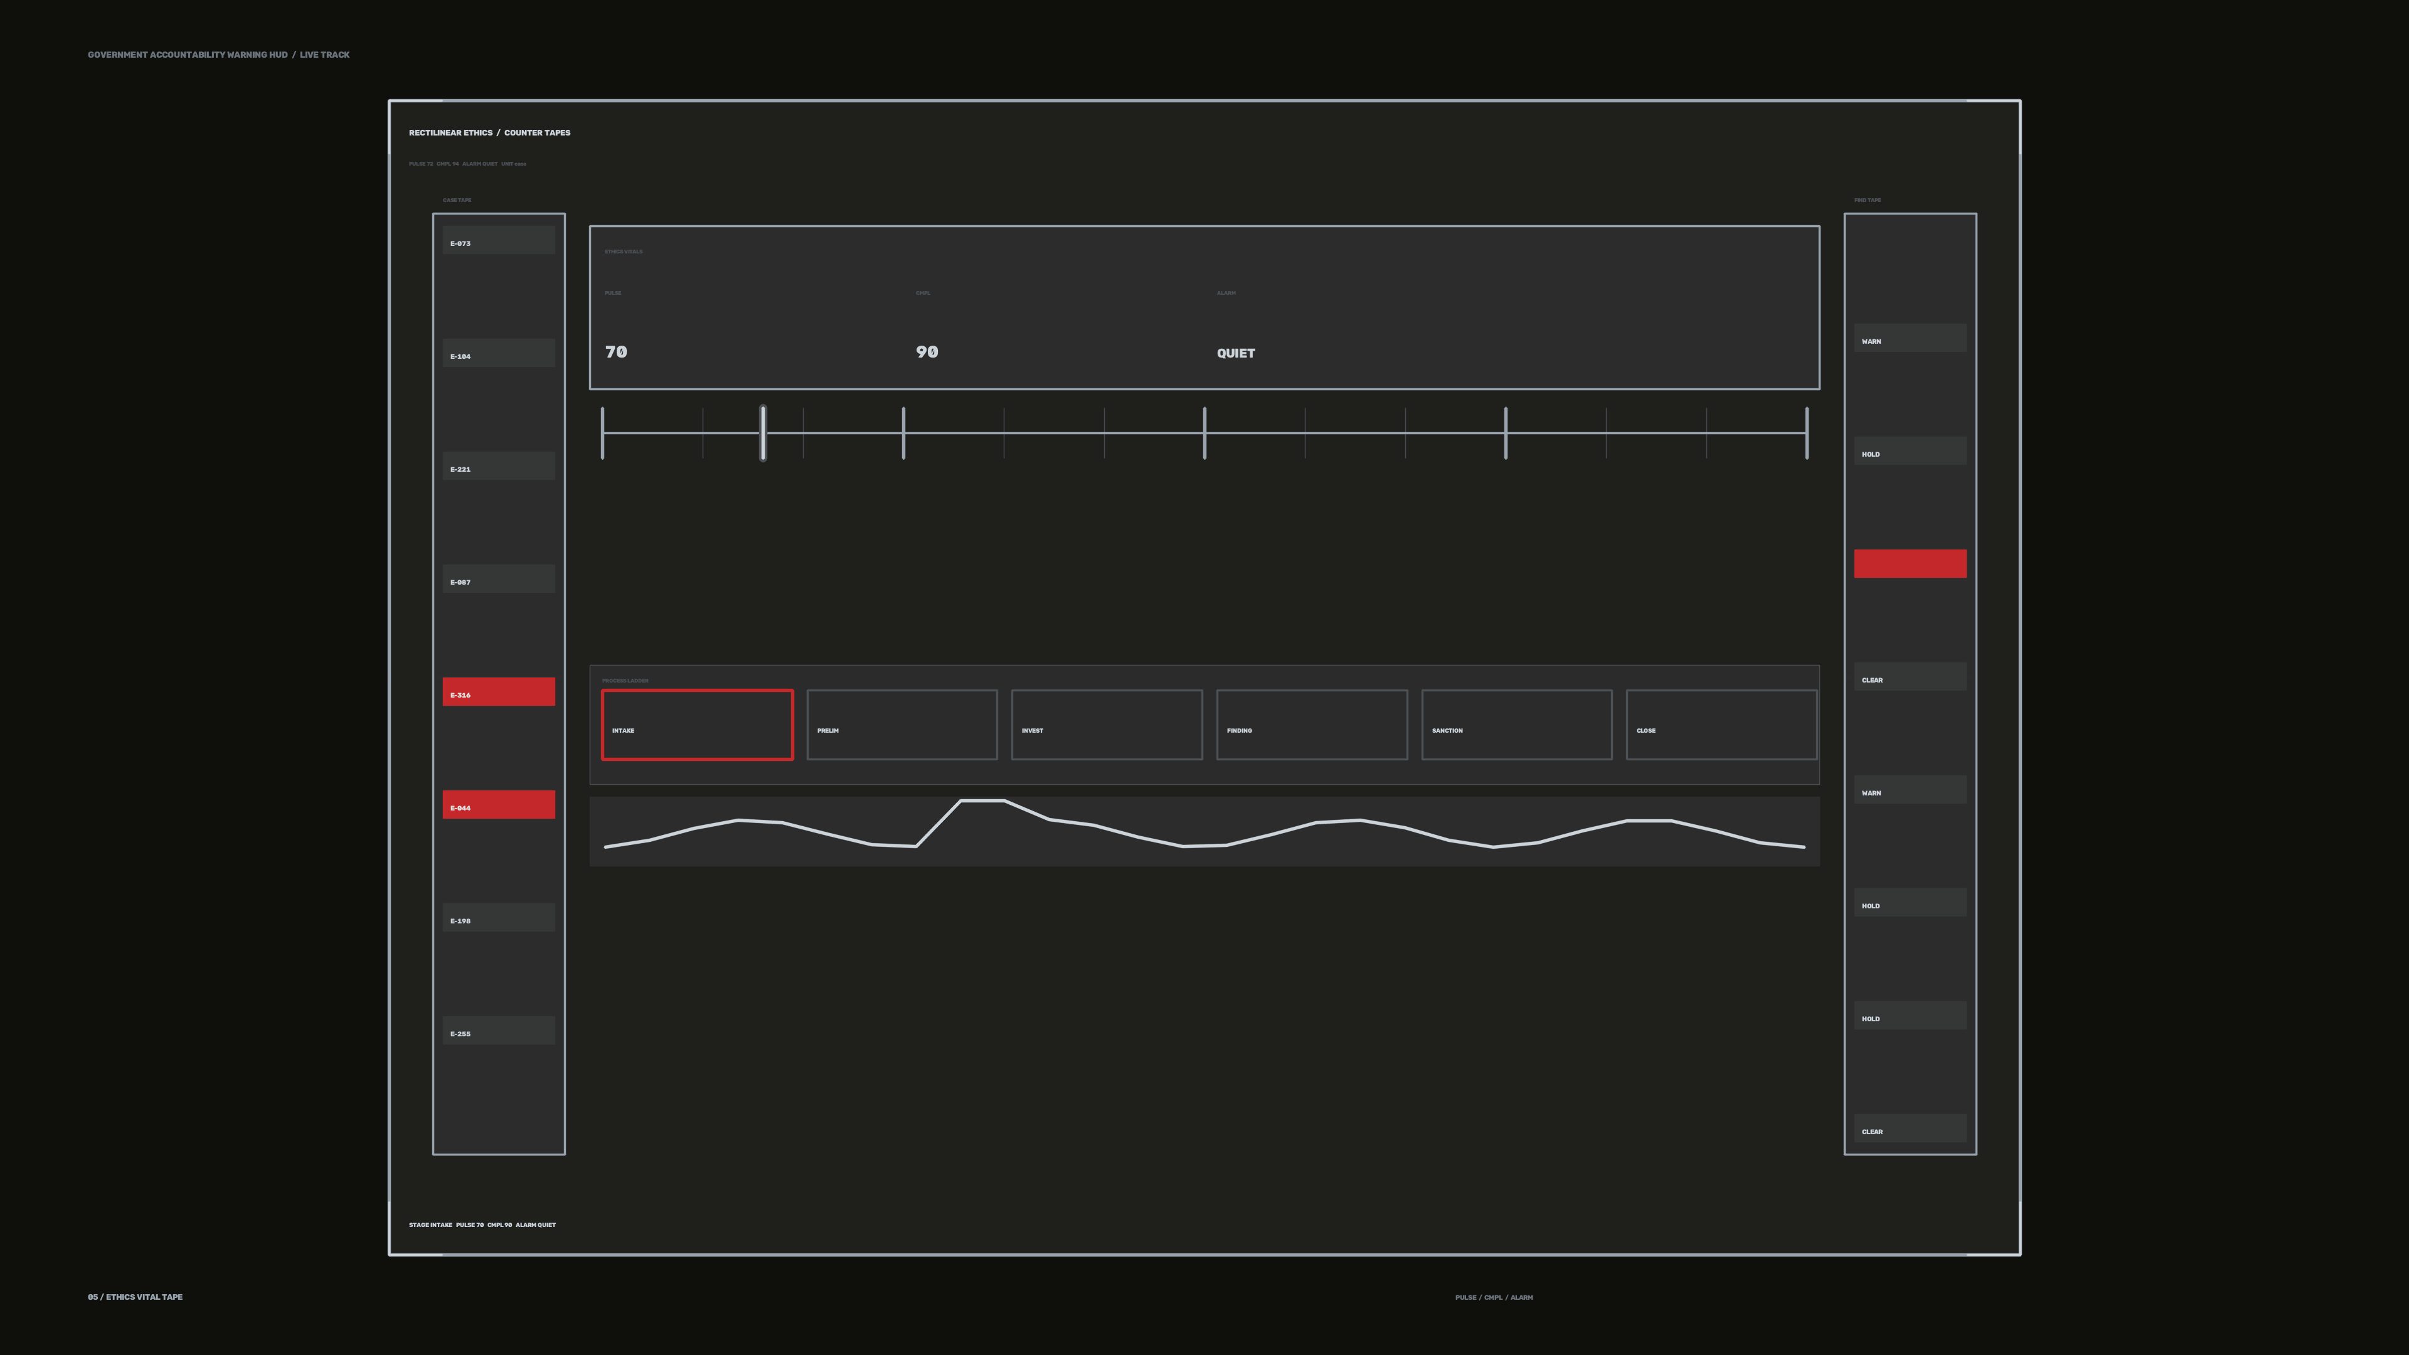The width and height of the screenshot is (2409, 1355).
Task: Select the upper CLEAR entry in find tape
Action: click(1910, 677)
